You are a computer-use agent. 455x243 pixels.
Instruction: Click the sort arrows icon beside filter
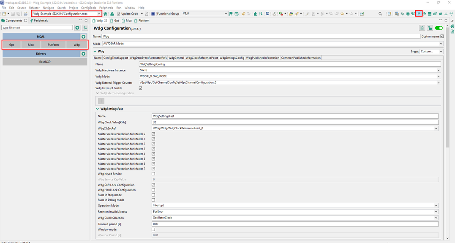pos(85,27)
